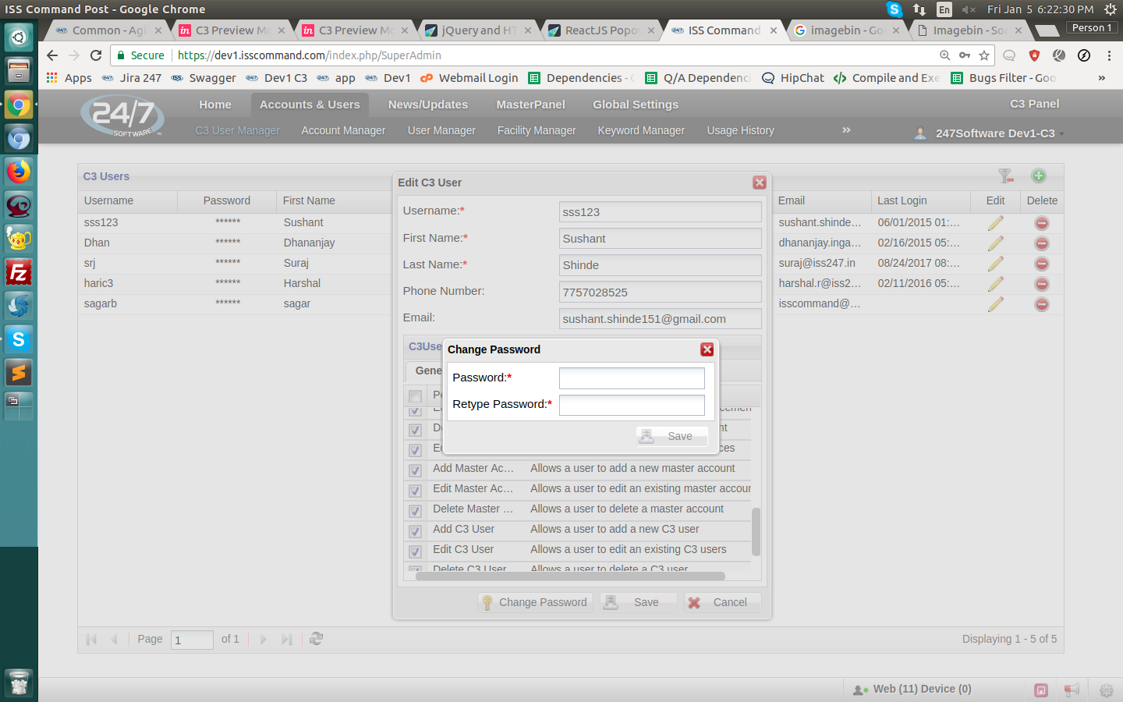Click the permissions list horizontal scrollbar
Screen dimensions: 1123x702
(570, 576)
